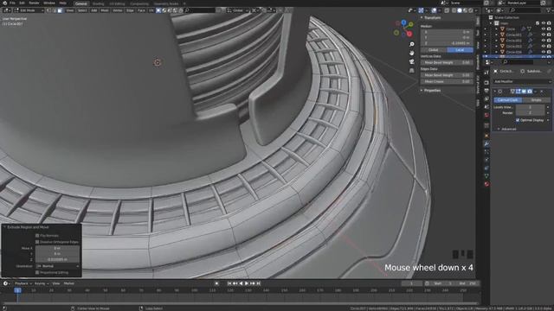Click the pan hand viewport icon
The height and width of the screenshot is (311, 554).
tap(412, 53)
